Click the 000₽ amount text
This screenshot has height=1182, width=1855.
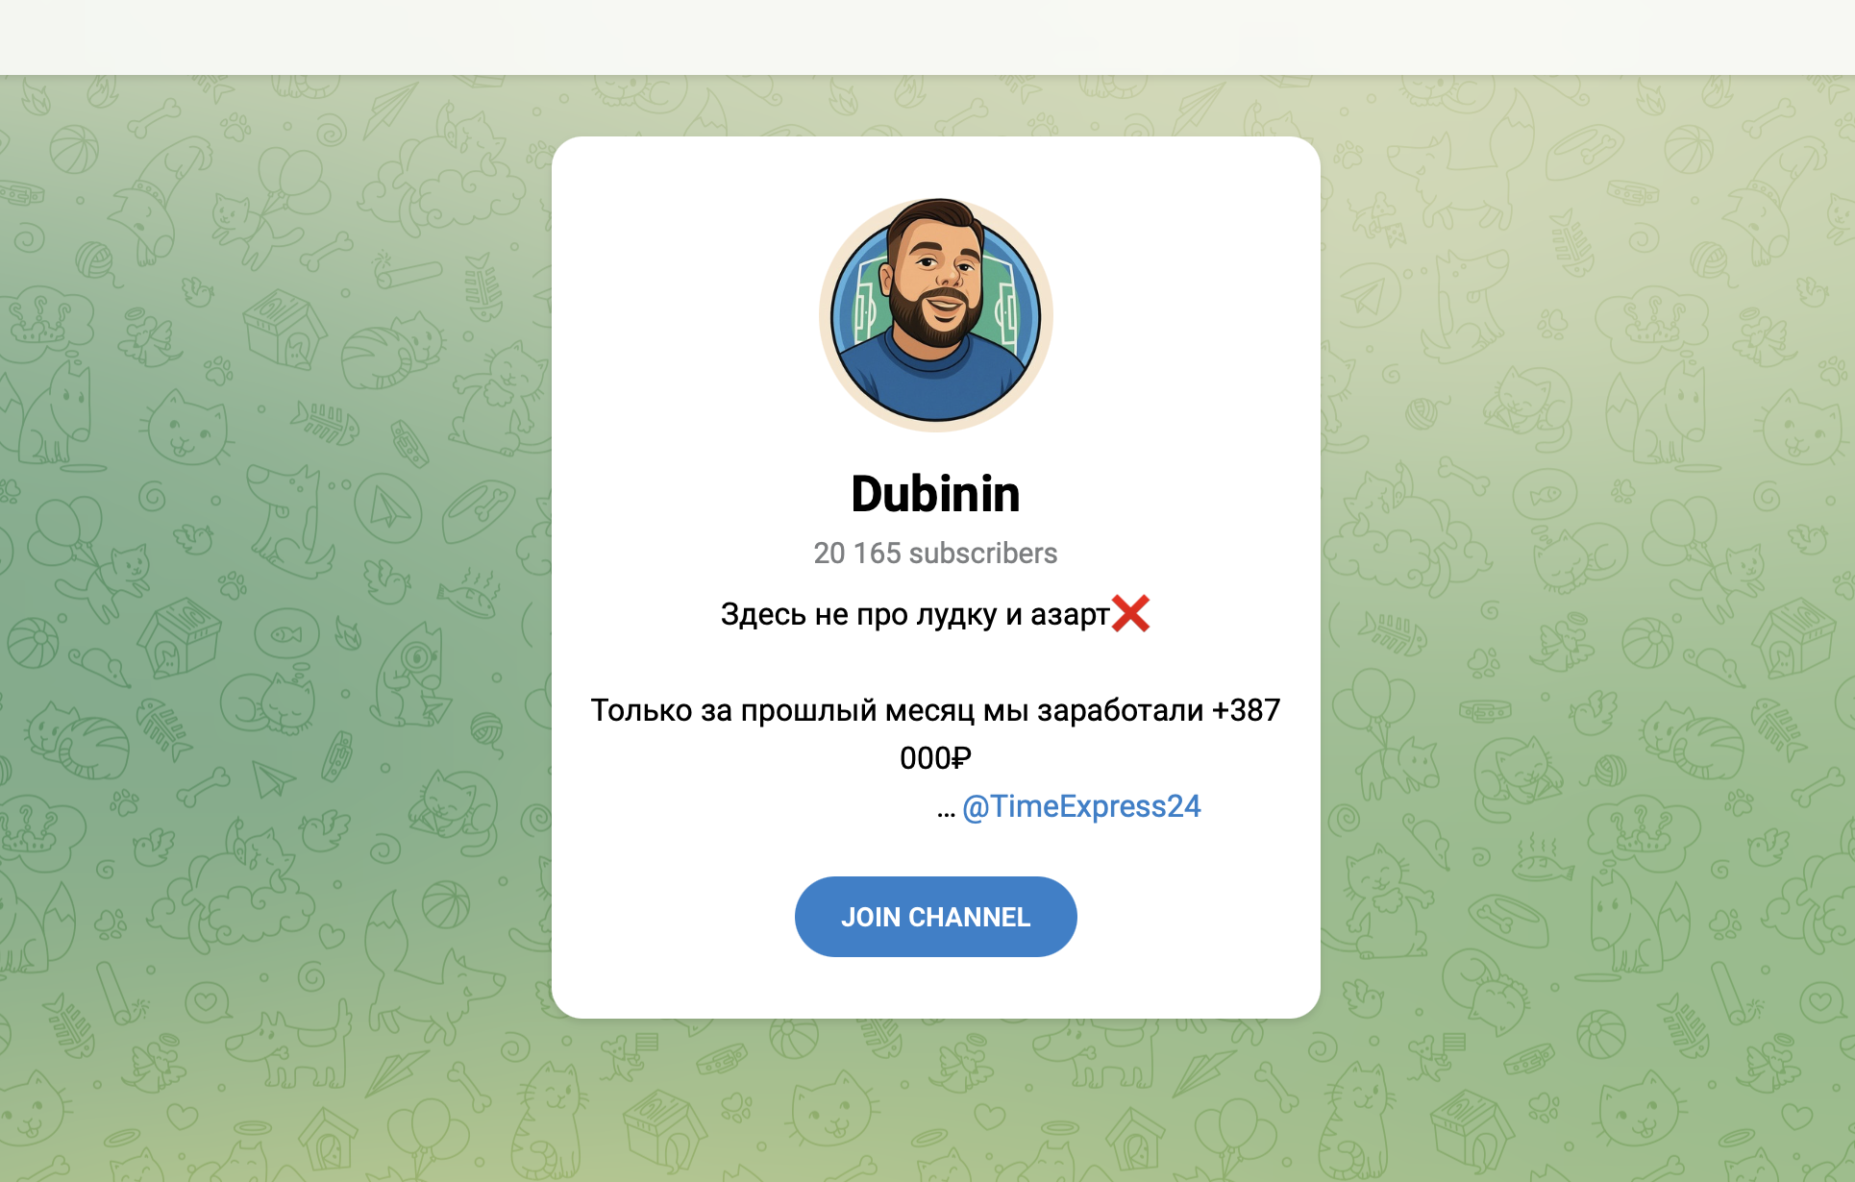[x=935, y=758]
